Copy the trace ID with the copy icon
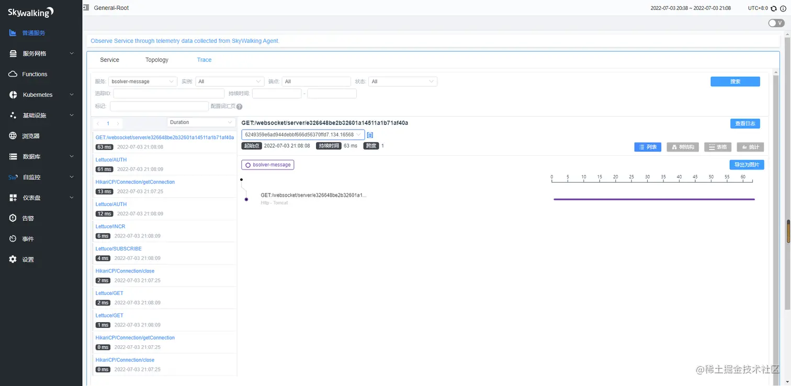The height and width of the screenshot is (386, 791). tap(370, 135)
